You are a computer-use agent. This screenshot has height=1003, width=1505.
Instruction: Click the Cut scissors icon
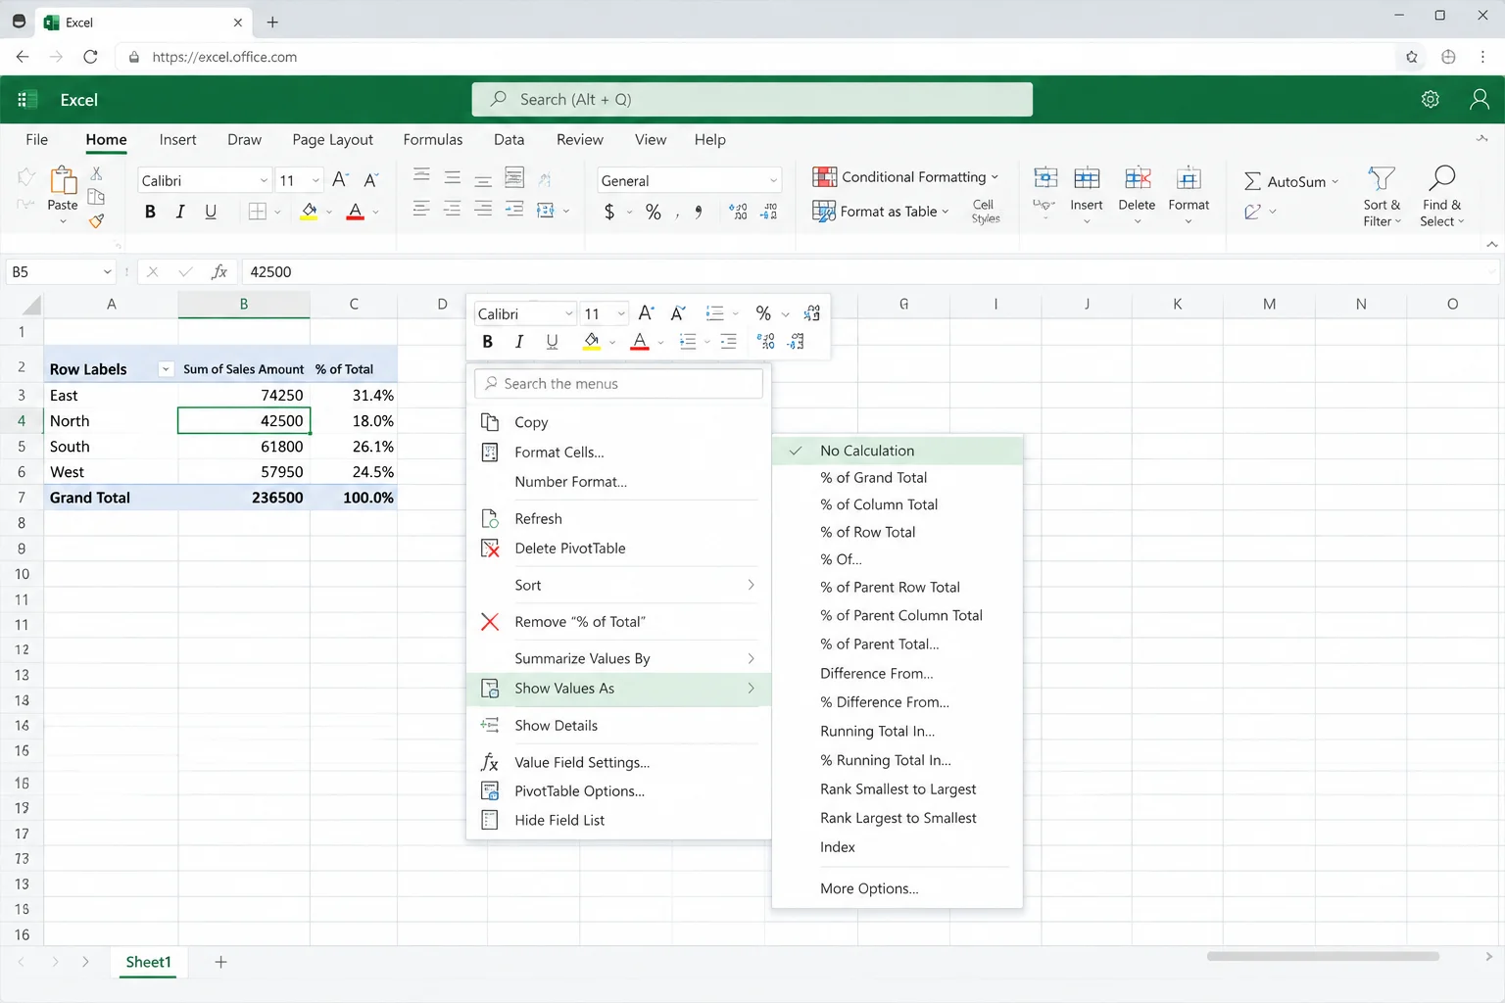click(x=96, y=173)
